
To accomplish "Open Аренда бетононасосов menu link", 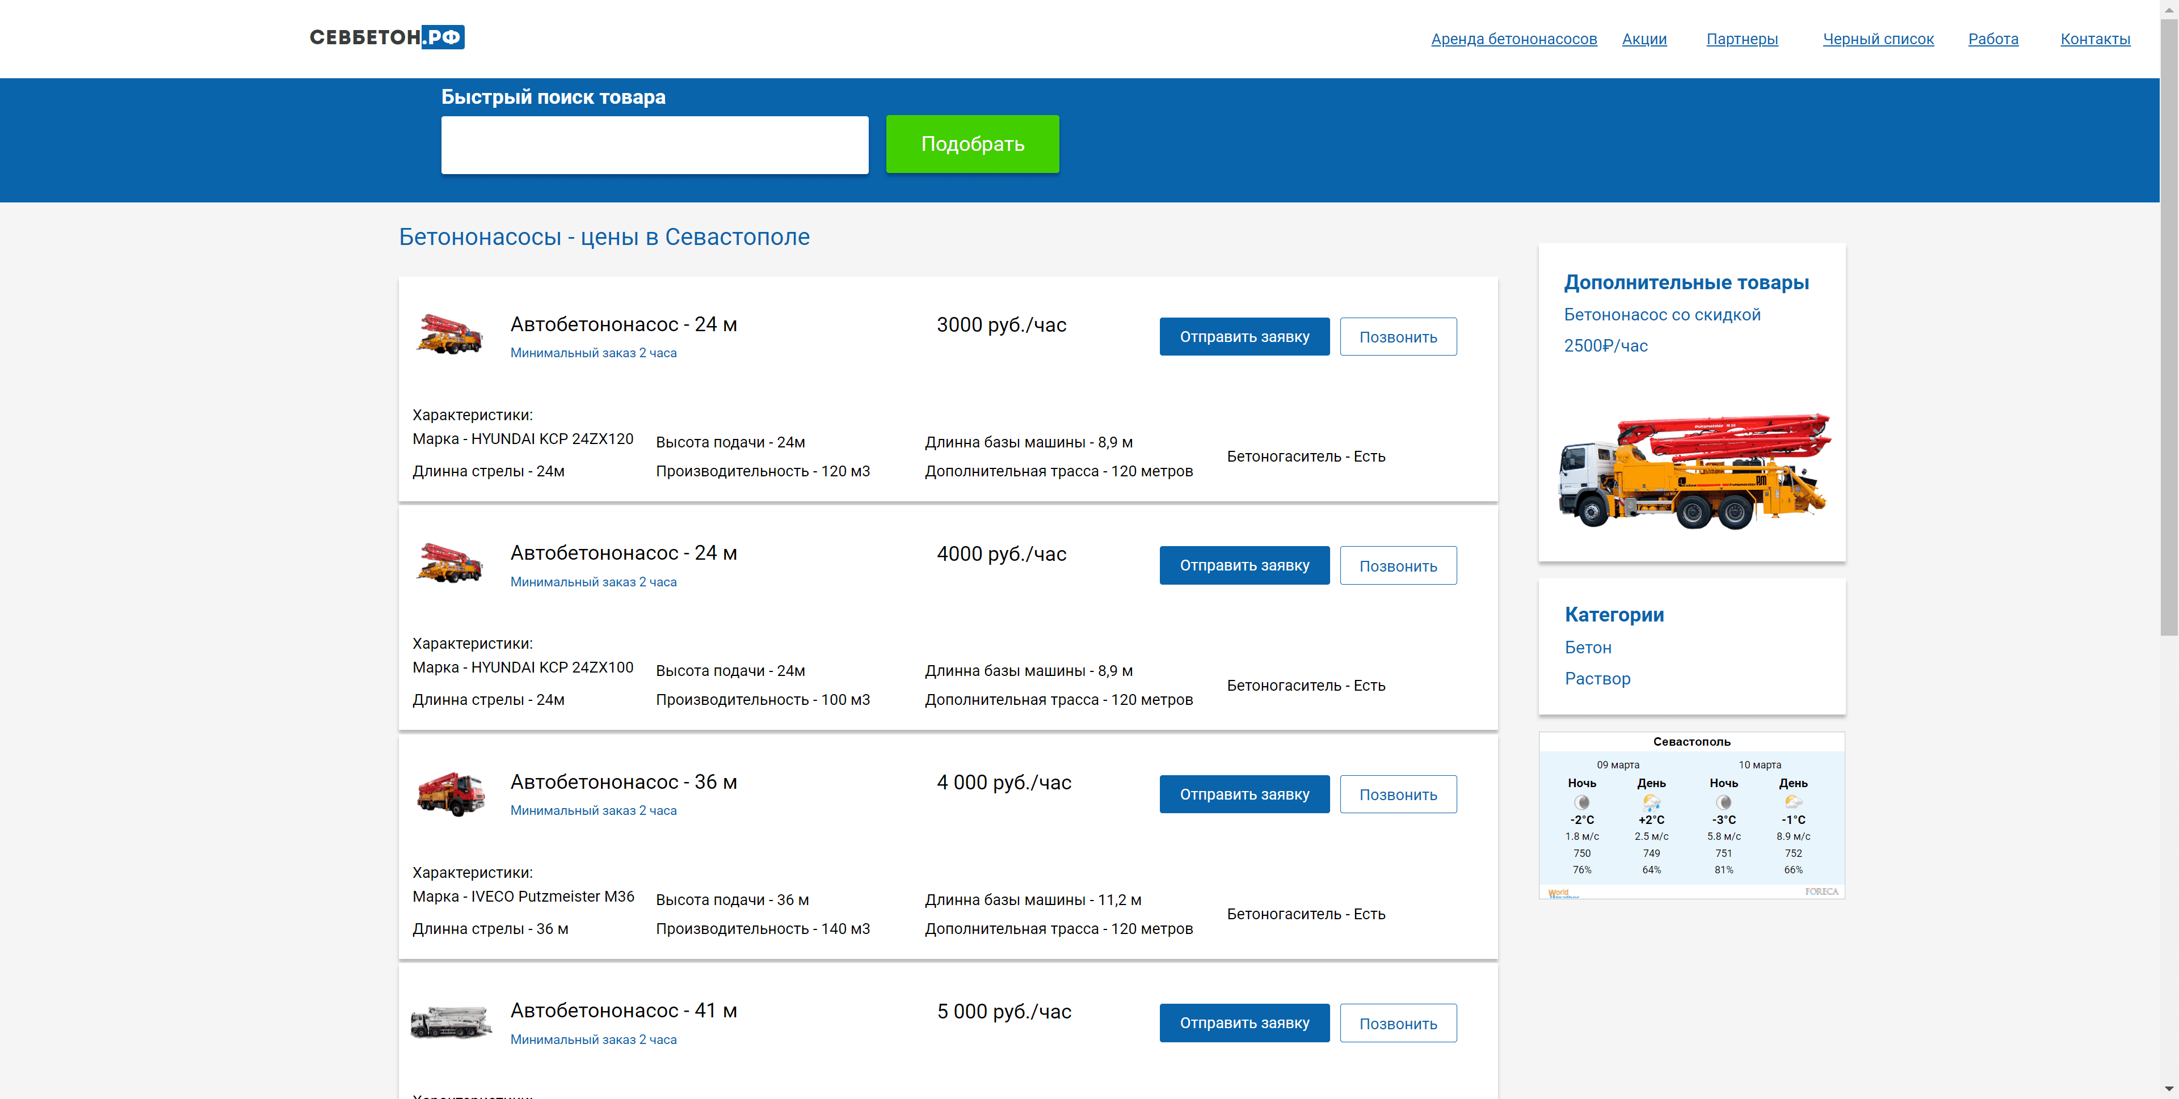I will pos(1513,39).
